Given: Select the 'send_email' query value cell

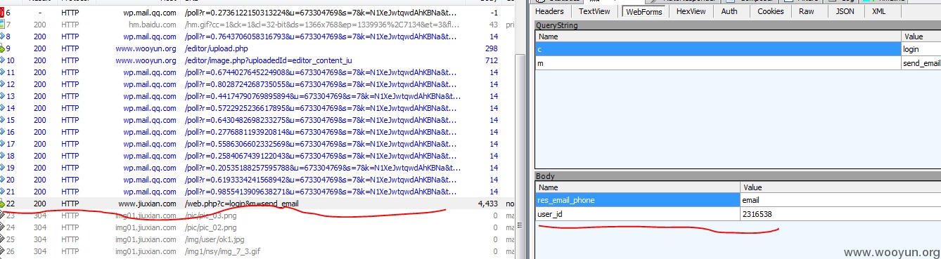Looking at the screenshot, I should [921, 62].
